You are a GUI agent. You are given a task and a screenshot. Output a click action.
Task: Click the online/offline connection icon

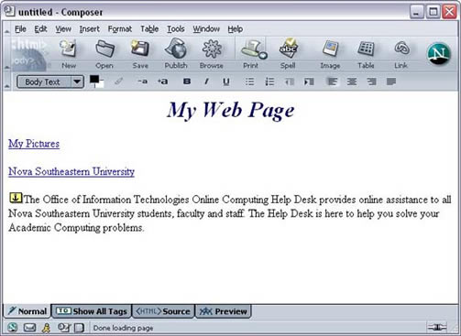click(437, 328)
